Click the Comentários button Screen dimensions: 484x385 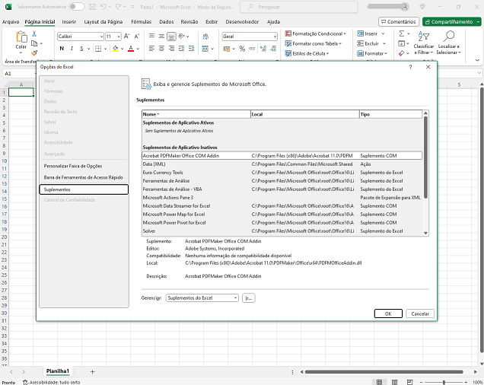[399, 21]
